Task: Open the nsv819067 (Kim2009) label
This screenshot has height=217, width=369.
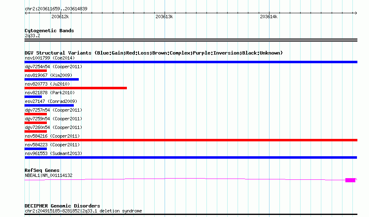Action: (49, 75)
